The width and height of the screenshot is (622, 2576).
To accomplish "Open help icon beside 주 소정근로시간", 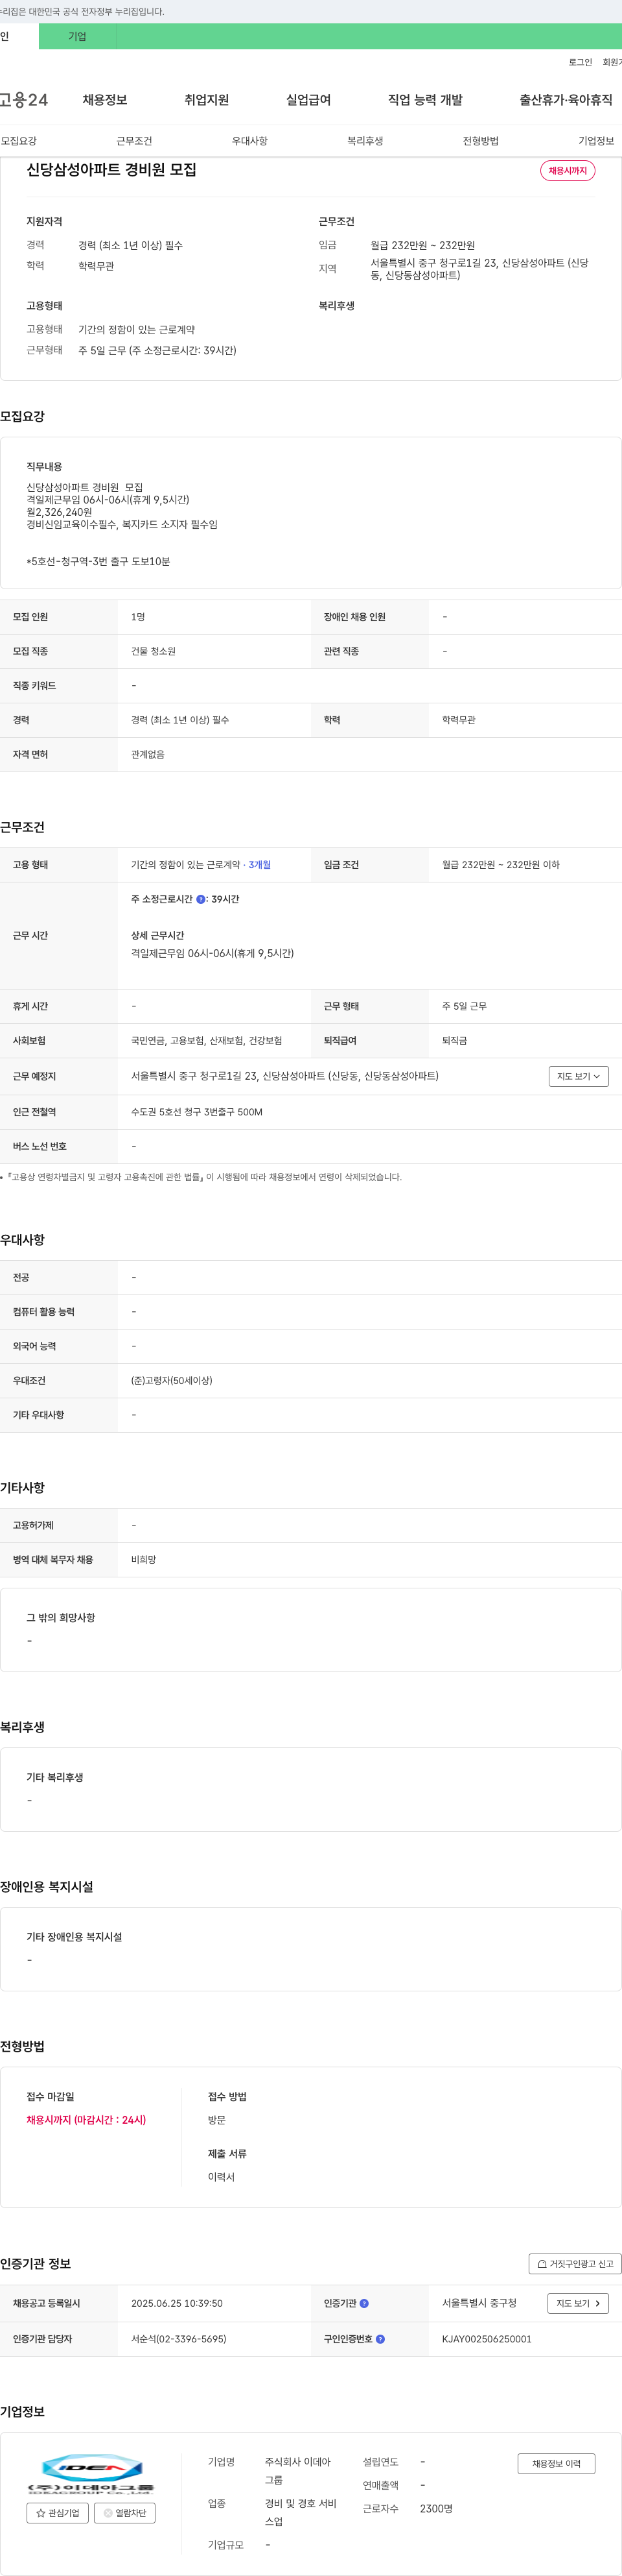I will [x=201, y=900].
